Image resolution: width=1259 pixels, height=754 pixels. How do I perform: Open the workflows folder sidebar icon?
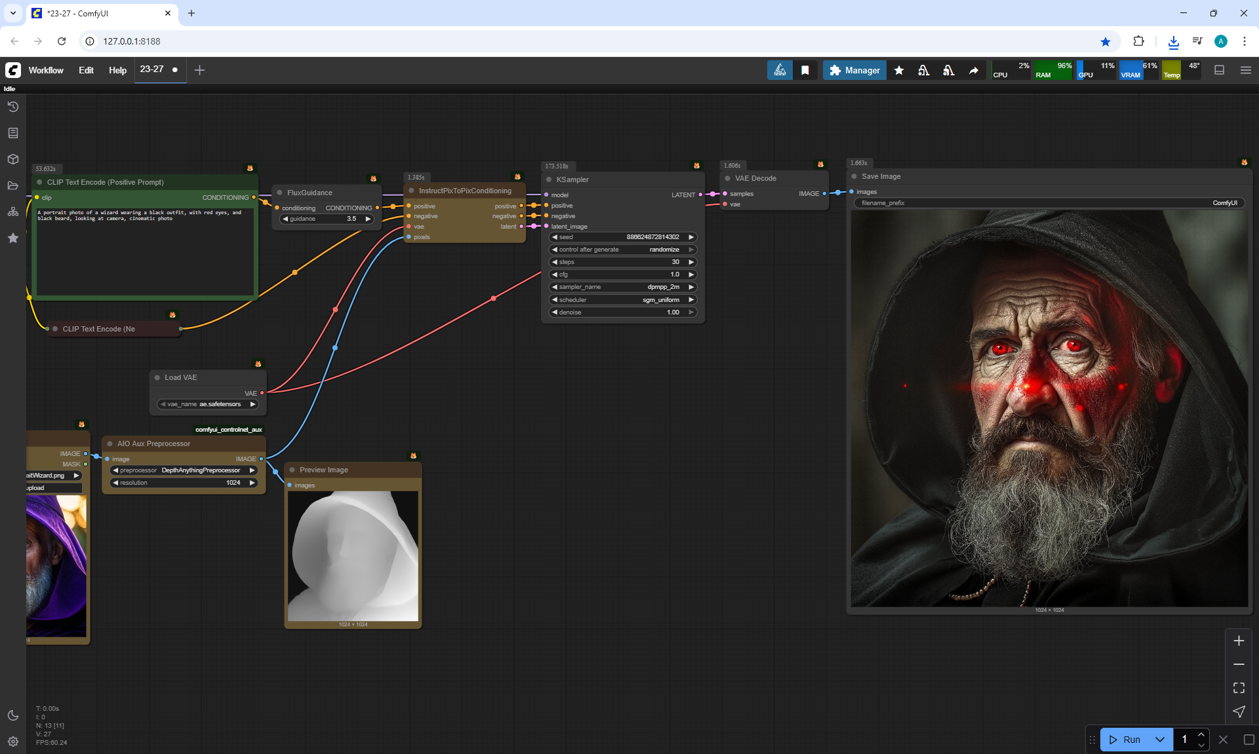(12, 185)
